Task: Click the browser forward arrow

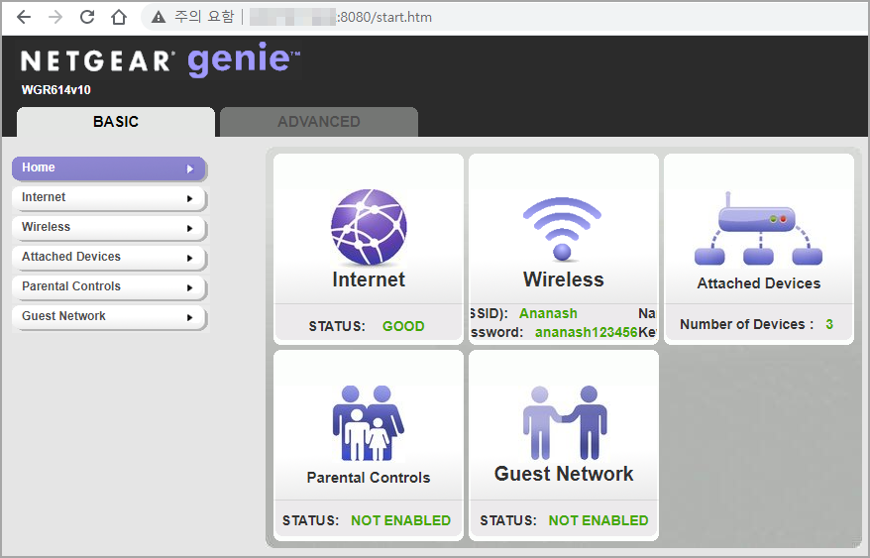Action: pos(55,17)
